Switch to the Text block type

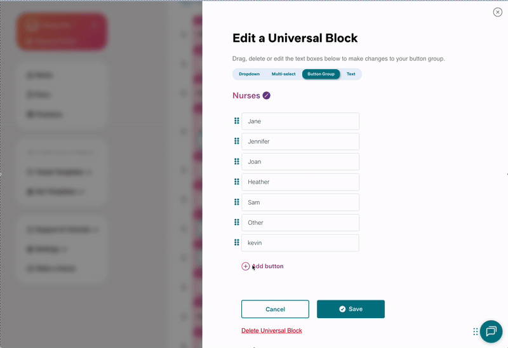tap(351, 74)
